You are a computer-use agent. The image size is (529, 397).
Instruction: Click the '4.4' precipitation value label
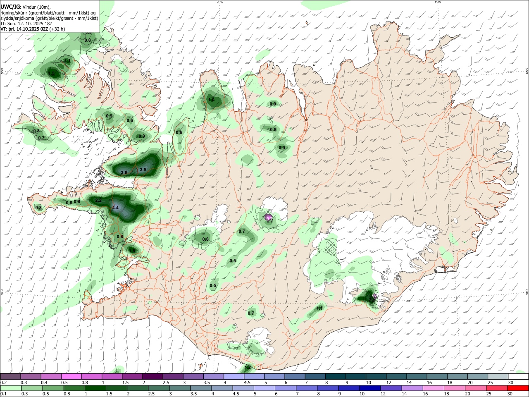click(x=115, y=208)
